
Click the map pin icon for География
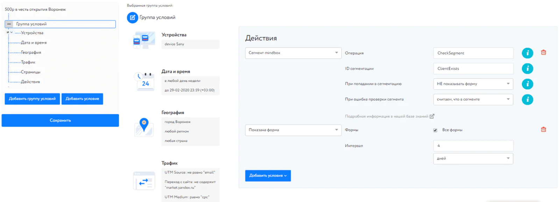pyautogui.click(x=144, y=127)
